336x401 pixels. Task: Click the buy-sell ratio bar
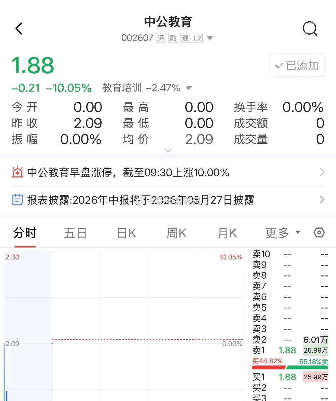point(290,367)
